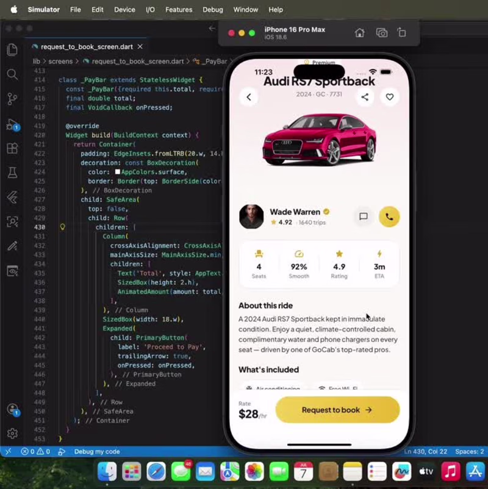The height and width of the screenshot is (489, 488).
Task: Tap the share icon on the car page
Action: click(x=365, y=97)
